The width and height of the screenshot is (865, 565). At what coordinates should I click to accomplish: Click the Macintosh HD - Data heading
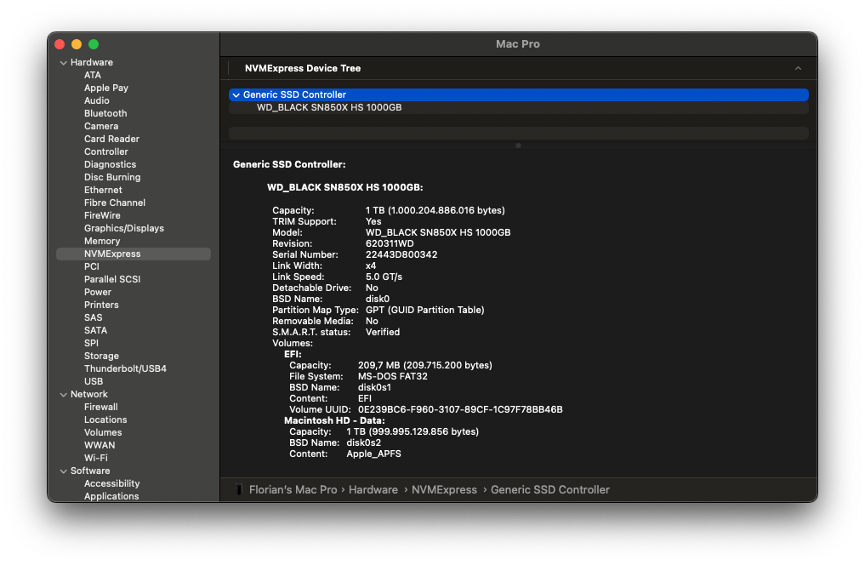click(333, 420)
